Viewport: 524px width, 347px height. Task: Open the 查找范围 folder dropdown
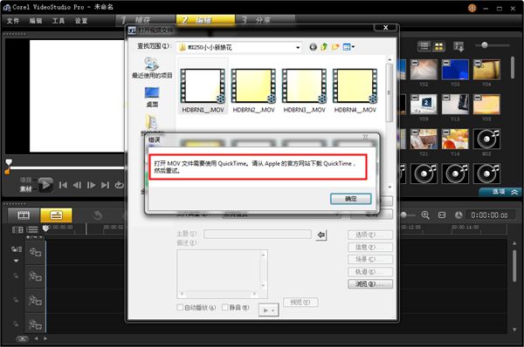click(298, 48)
